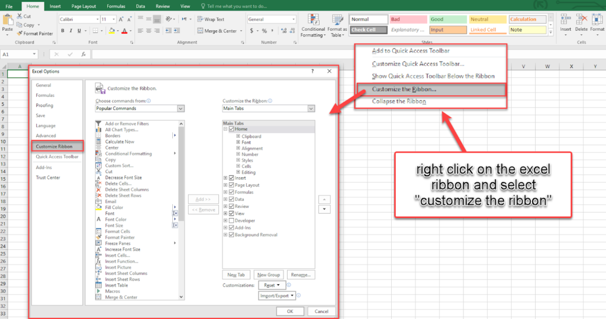Image resolution: width=606 pixels, height=319 pixels.
Task: Click the Excel Options help question mark
Action: (x=312, y=71)
